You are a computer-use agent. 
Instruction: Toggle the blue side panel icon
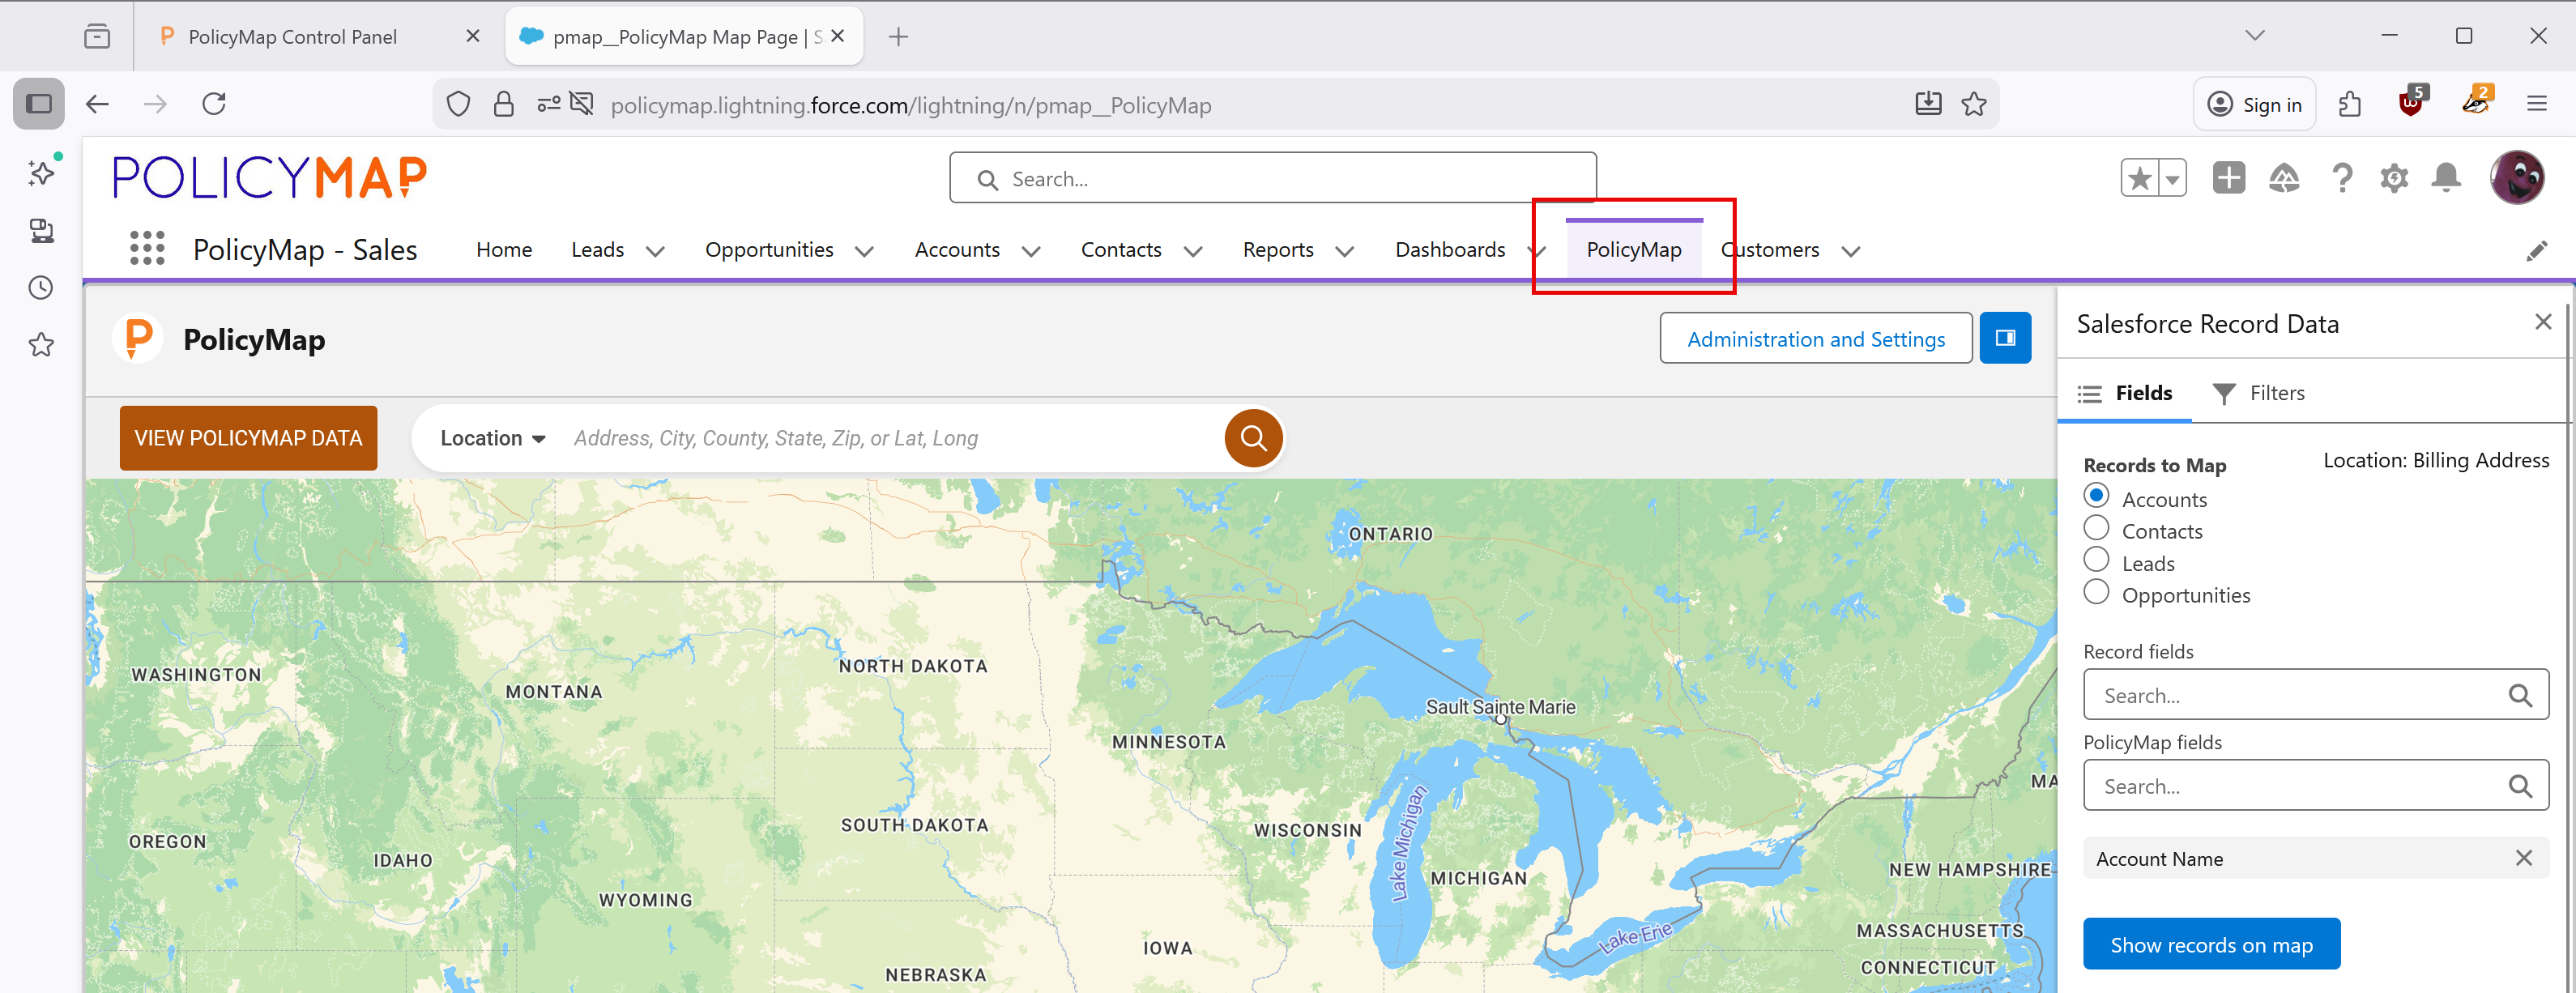2005,338
